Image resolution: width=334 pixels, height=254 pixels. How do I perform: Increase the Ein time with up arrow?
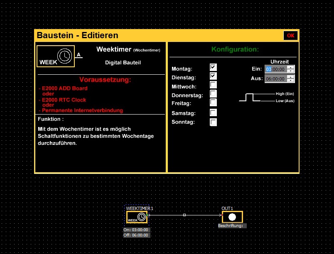tap(291, 67)
